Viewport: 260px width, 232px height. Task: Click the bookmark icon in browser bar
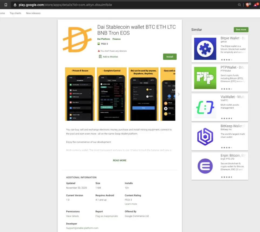pyautogui.click(x=6, y=5)
